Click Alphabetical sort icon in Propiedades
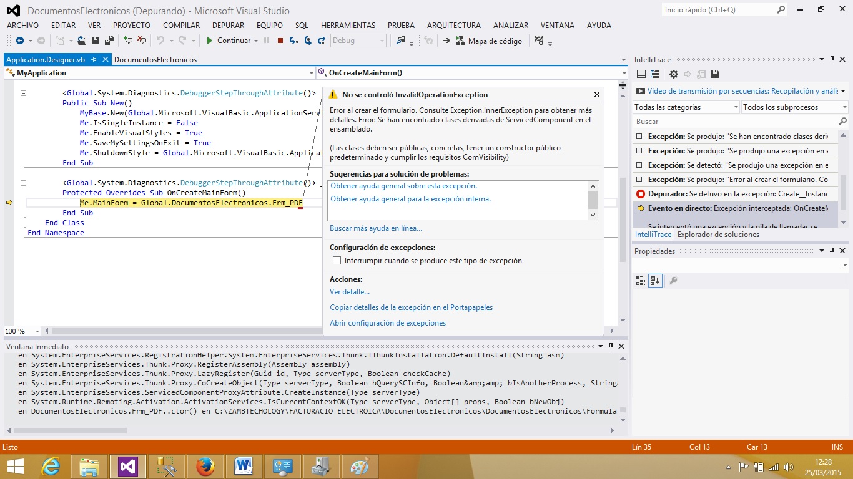 click(x=655, y=281)
